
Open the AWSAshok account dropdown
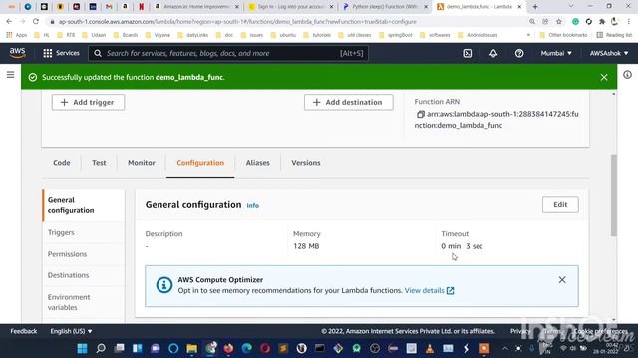click(609, 53)
